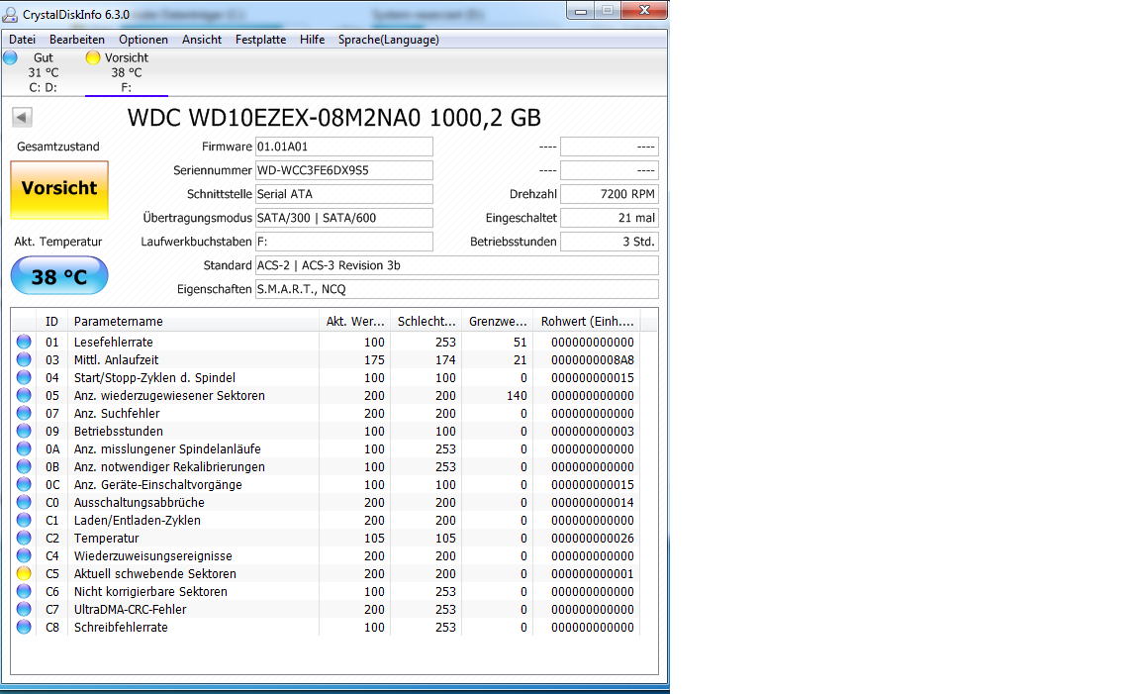Click the Eigenschaften field S.M.A.R.T., NCQ
The height and width of the screenshot is (694, 1140).
coord(456,289)
